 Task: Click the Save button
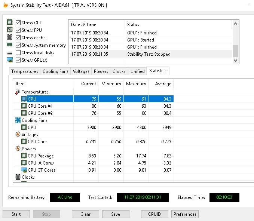coord(116,214)
